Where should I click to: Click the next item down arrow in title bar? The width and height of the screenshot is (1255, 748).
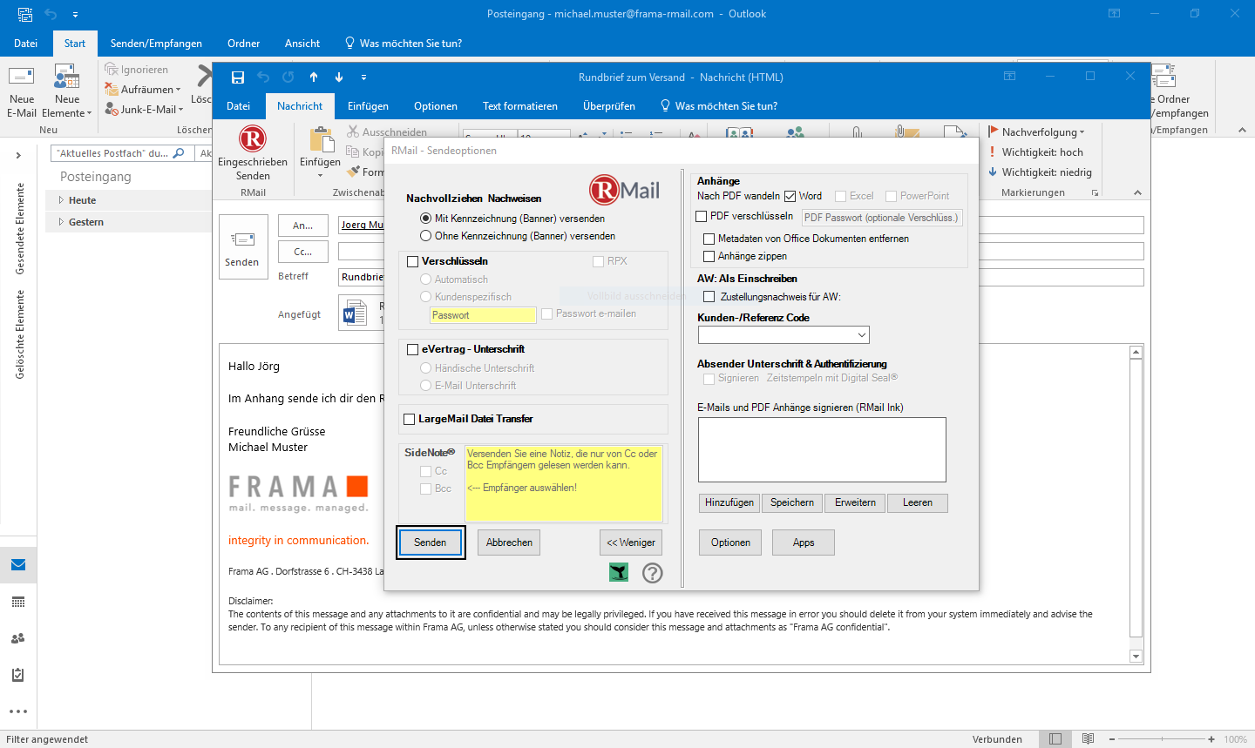(x=339, y=77)
